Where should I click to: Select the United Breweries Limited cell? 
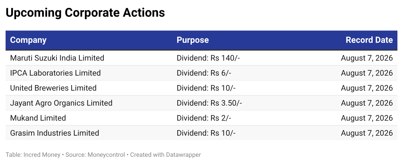pos(53,88)
